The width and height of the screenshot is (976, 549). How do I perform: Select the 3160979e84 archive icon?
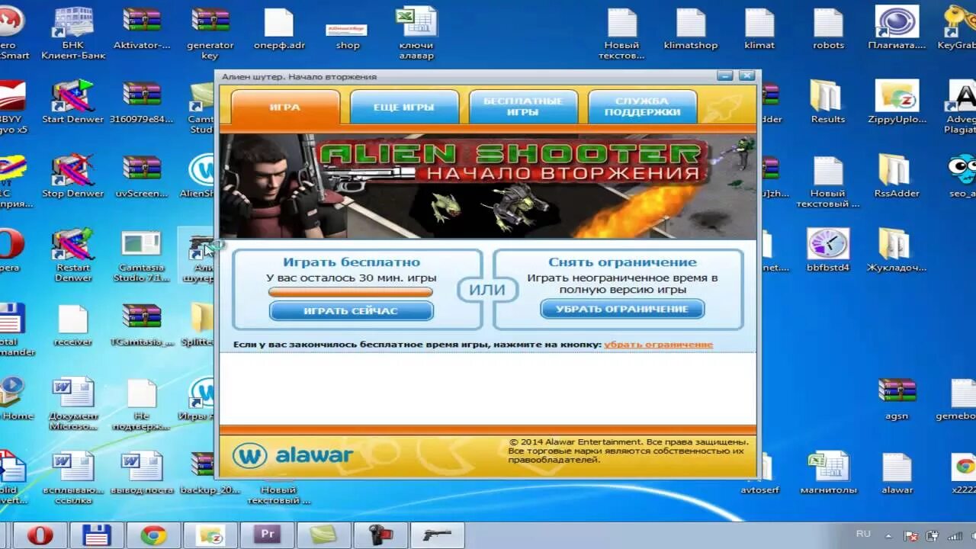[x=142, y=103]
